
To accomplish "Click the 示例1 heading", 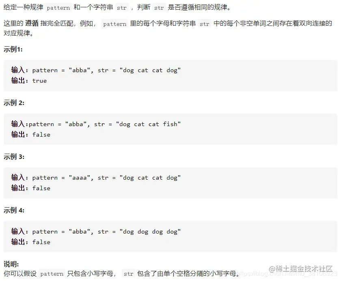I will 13,49.
